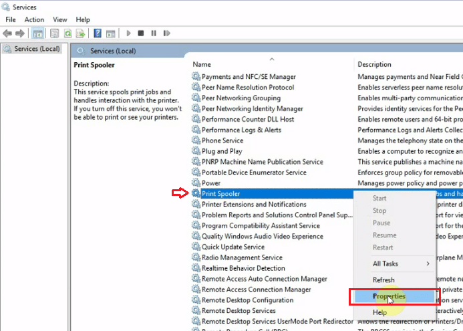Click the Start context menu entry
This screenshot has height=331, width=463.
click(394, 198)
